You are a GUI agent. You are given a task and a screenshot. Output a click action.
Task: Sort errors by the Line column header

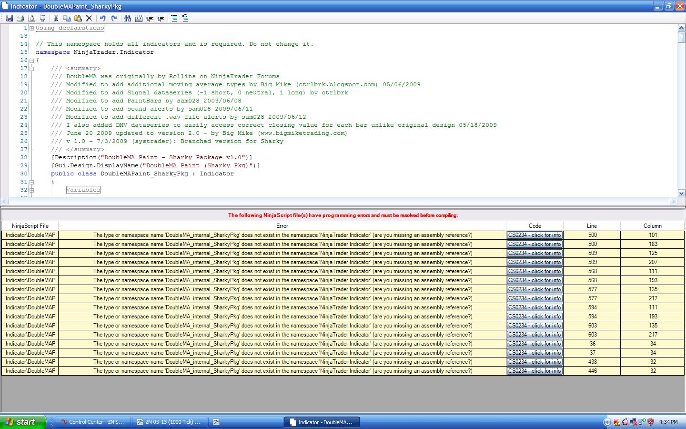click(592, 226)
